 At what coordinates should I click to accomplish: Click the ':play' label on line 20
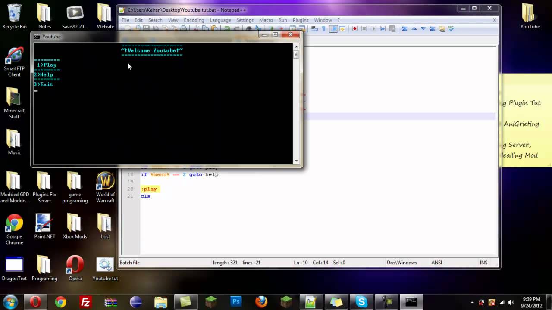pos(149,189)
